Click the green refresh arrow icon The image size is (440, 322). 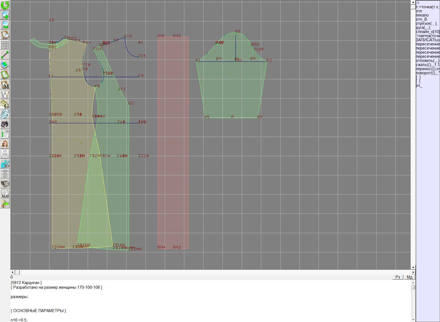[5, 5]
